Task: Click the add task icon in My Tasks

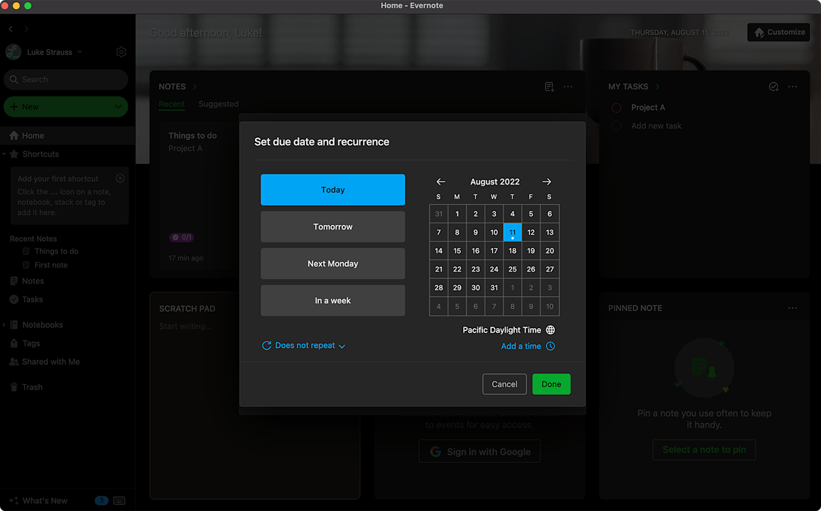Action: click(x=774, y=87)
